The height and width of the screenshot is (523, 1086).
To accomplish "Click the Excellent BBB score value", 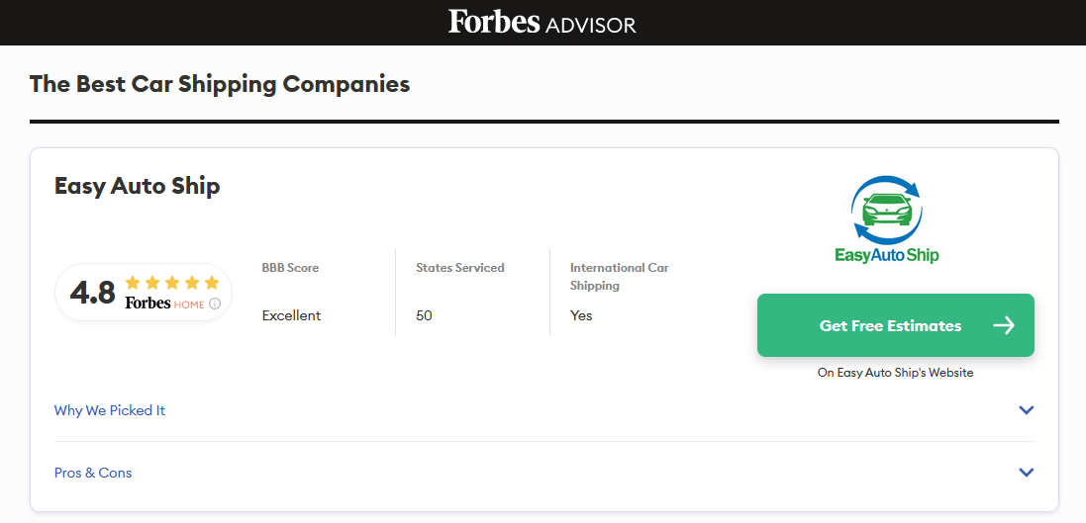I will tap(291, 315).
